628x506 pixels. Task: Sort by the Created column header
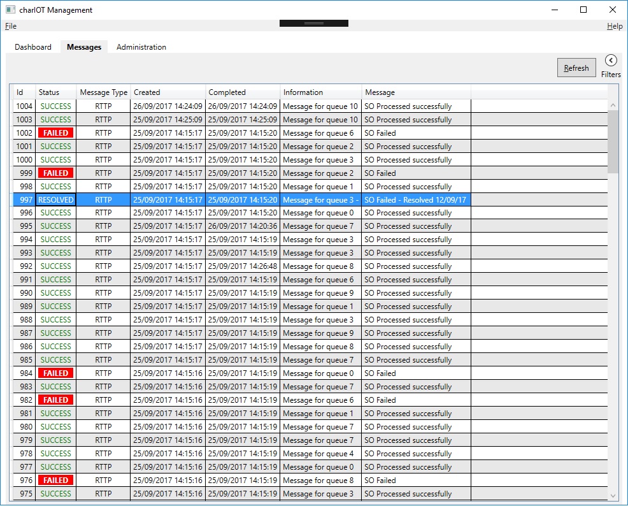tap(168, 92)
